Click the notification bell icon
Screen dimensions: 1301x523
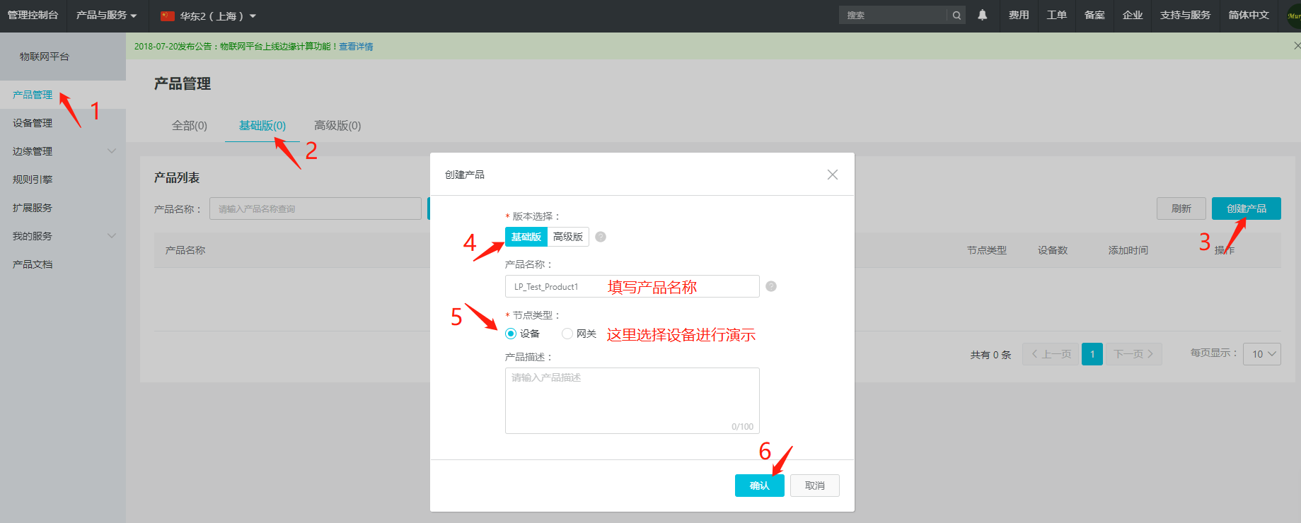pyautogui.click(x=982, y=15)
